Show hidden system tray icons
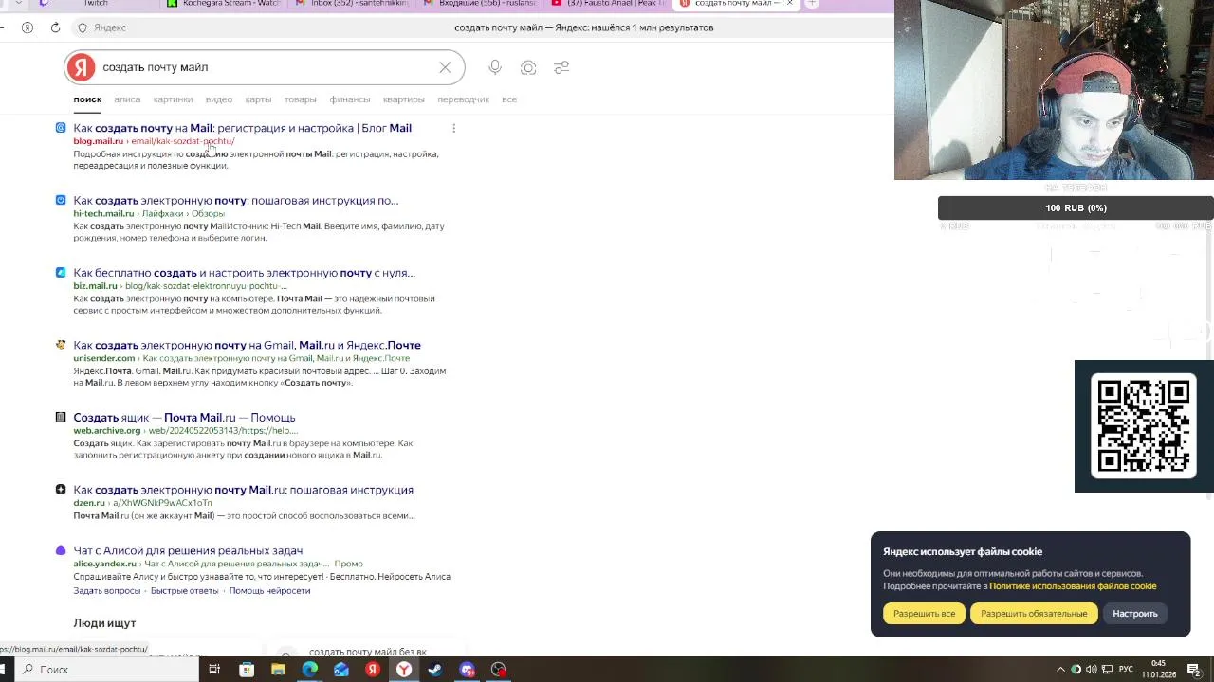This screenshot has height=682, width=1214. (x=1060, y=670)
